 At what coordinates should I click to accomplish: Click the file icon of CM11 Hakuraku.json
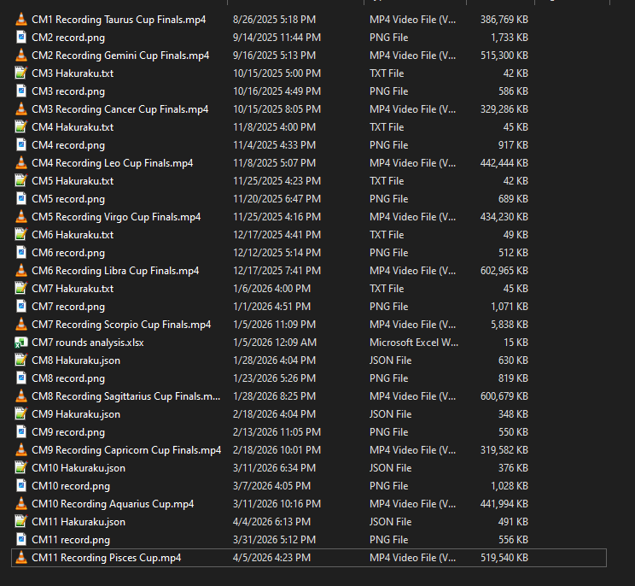21,522
